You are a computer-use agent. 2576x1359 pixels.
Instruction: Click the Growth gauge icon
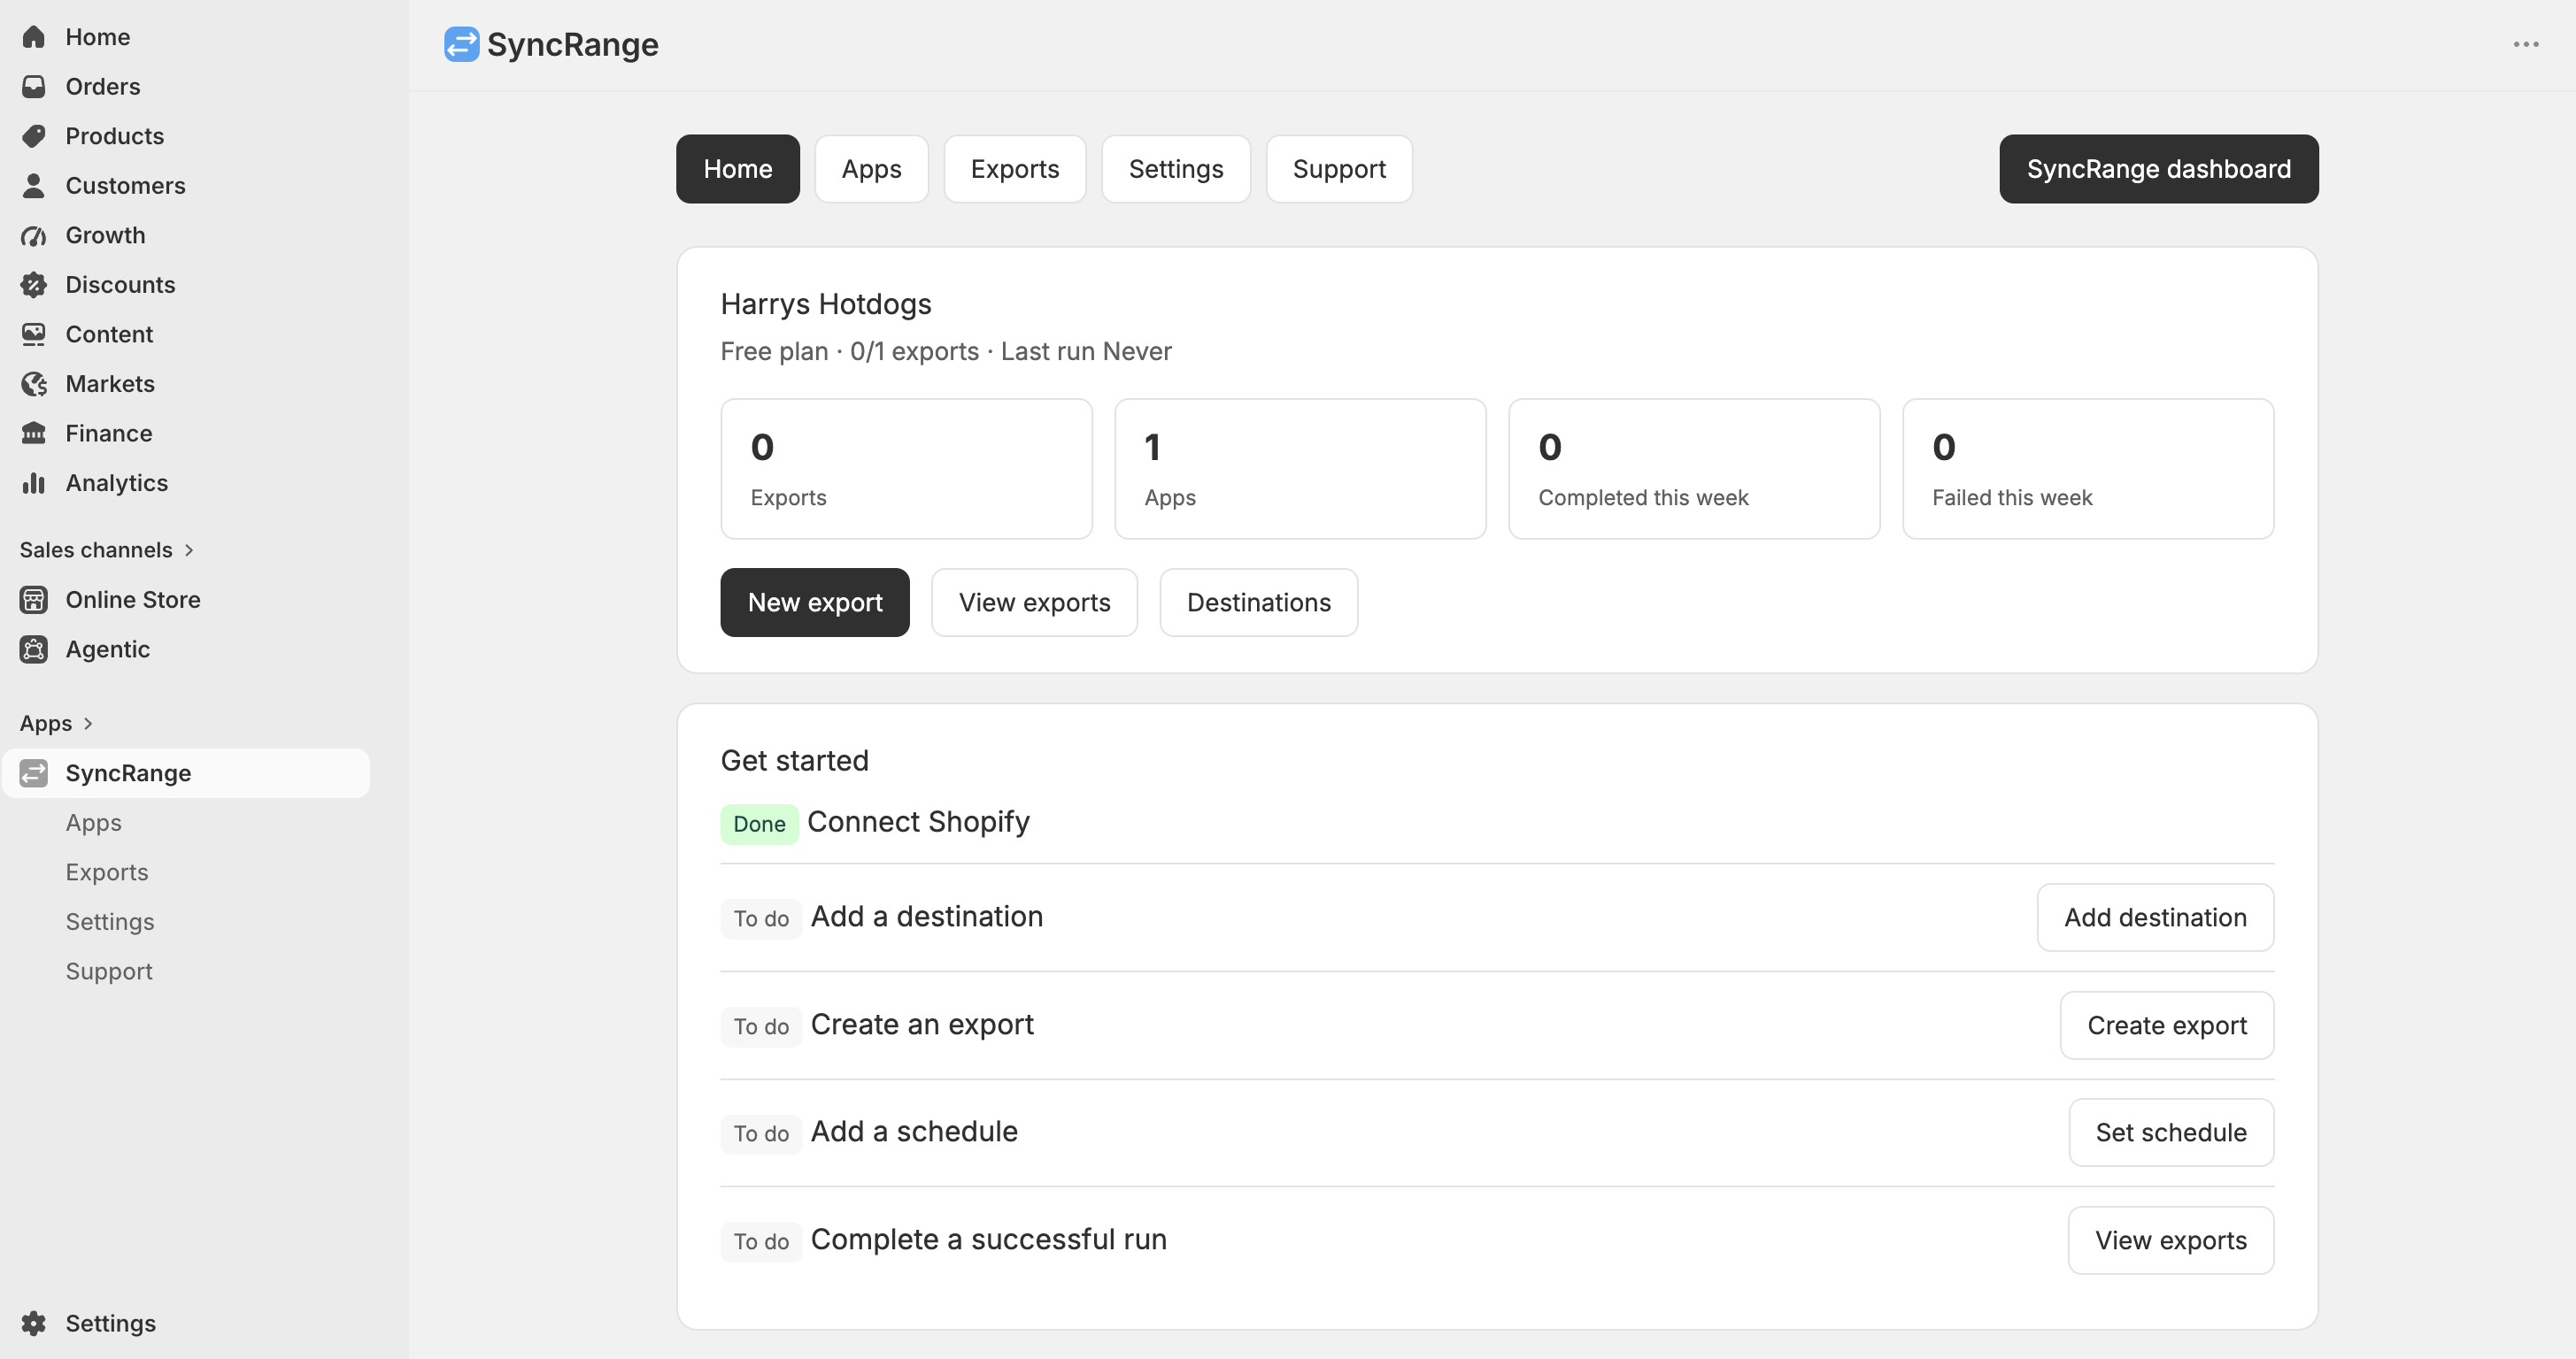point(34,236)
